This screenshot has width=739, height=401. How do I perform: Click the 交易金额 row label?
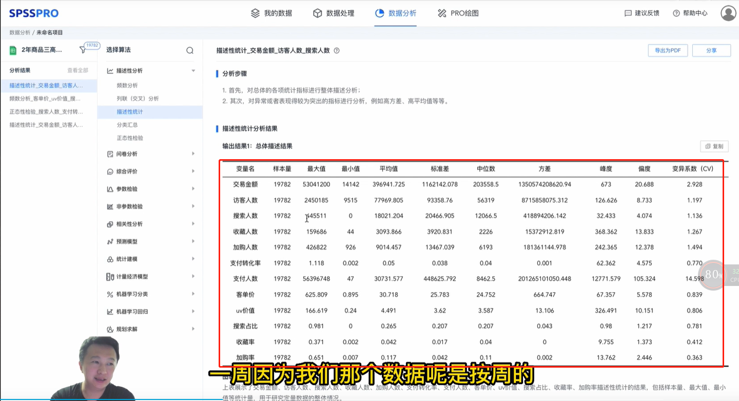(245, 184)
